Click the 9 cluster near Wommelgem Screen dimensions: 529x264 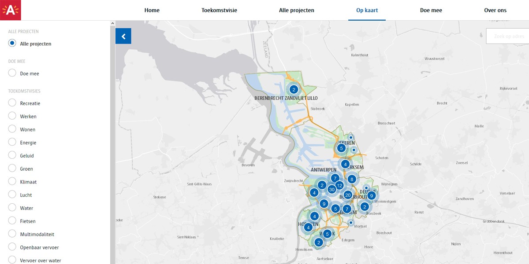click(x=372, y=195)
